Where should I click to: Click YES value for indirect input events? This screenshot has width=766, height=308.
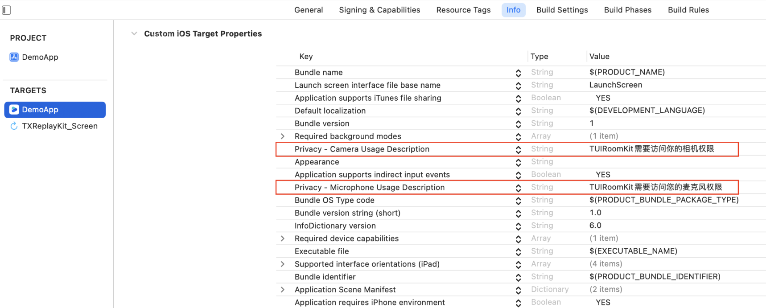603,175
